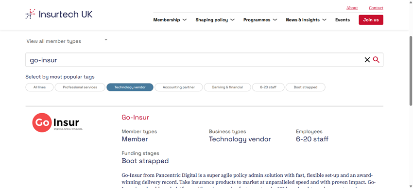Open the News & Insights dropdown
This screenshot has height=188, width=413.
pyautogui.click(x=306, y=20)
